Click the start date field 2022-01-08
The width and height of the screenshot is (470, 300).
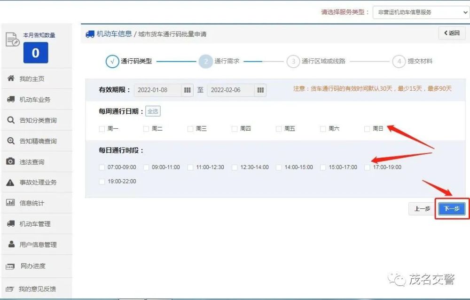pos(157,90)
